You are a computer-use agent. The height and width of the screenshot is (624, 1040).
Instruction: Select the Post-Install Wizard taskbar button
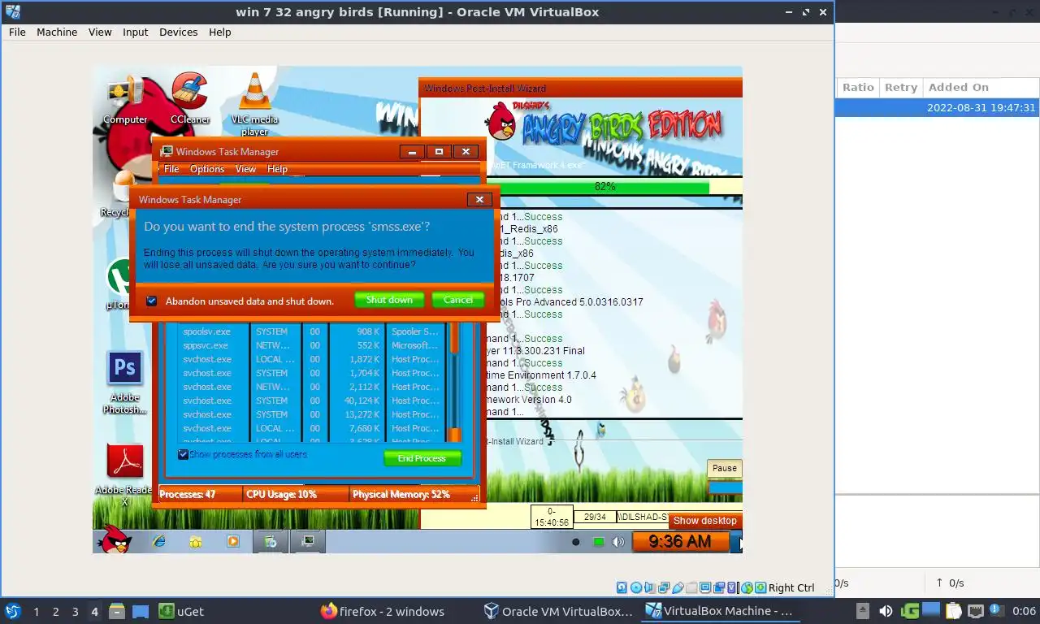(271, 541)
